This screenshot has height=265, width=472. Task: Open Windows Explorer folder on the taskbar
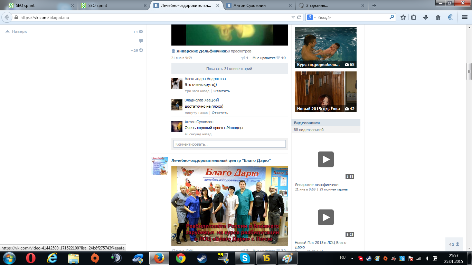click(74, 258)
